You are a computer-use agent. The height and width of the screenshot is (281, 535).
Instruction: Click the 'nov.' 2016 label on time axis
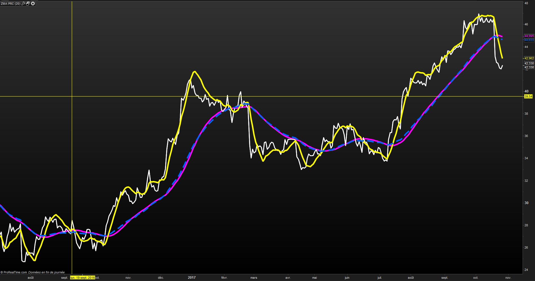[x=128, y=278]
